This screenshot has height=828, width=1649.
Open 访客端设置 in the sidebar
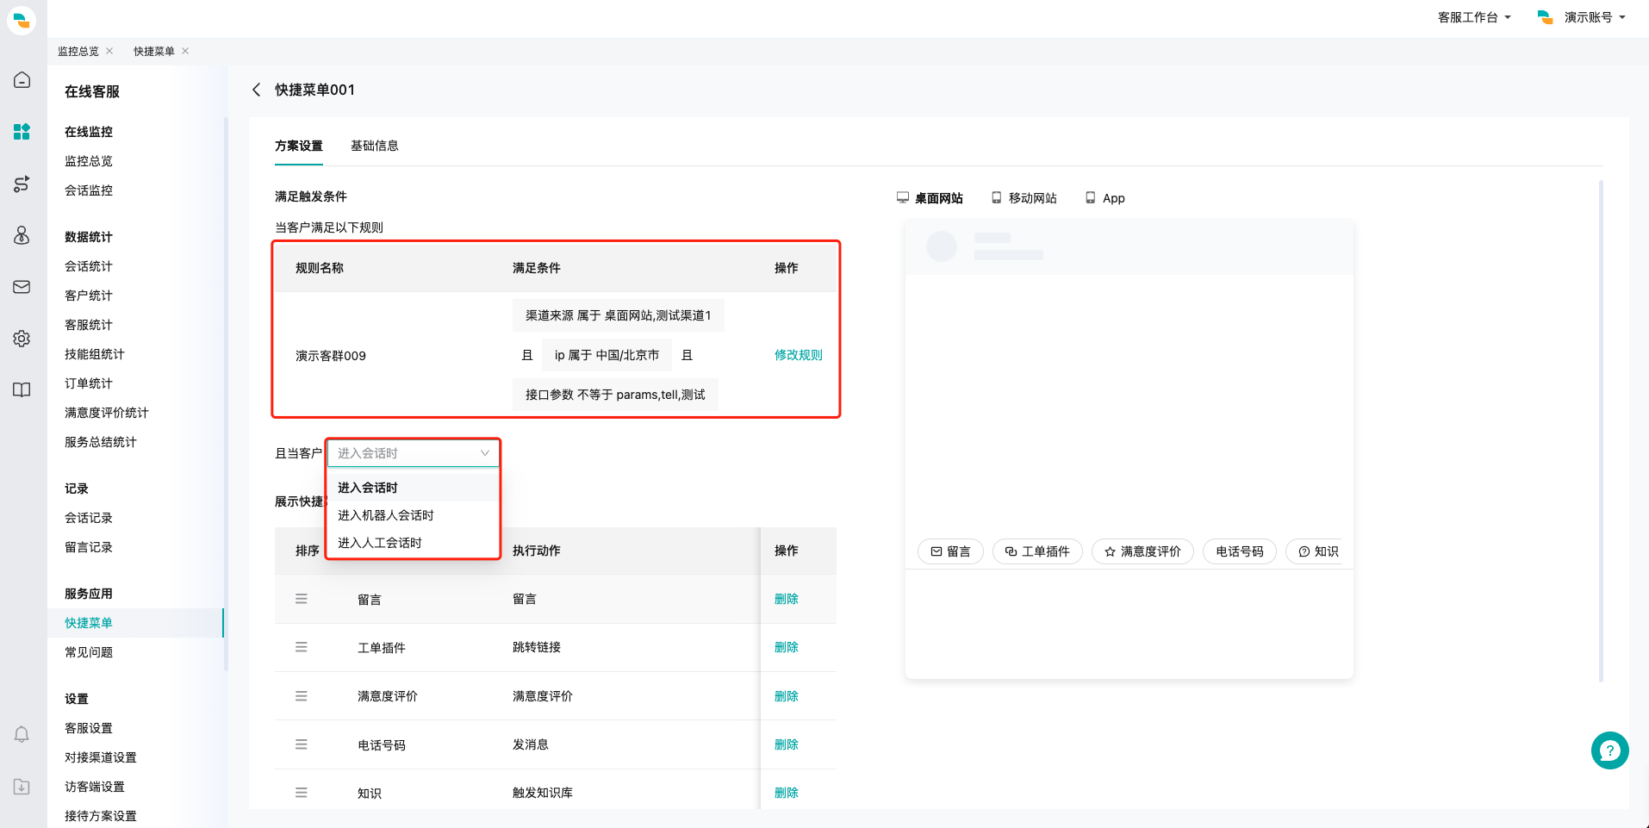[95, 787]
